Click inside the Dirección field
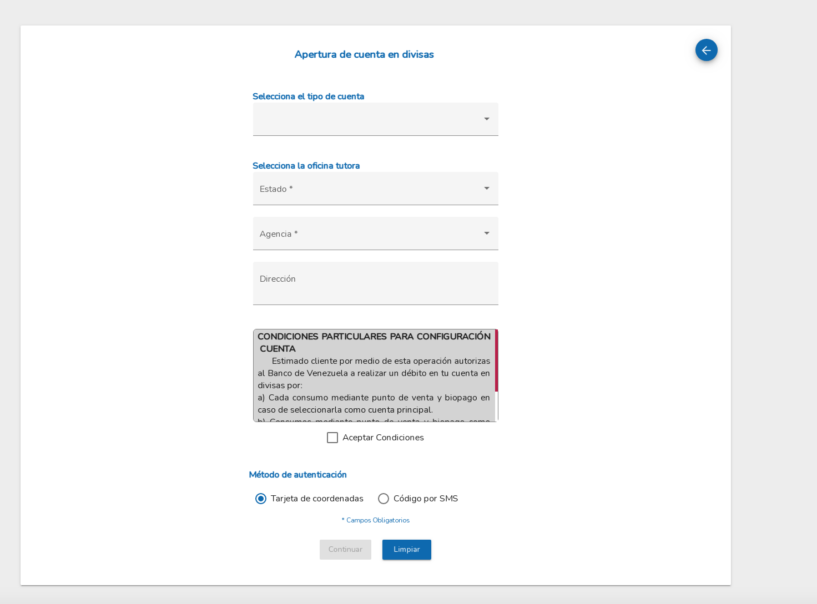Viewport: 817px width, 604px height. click(x=375, y=283)
